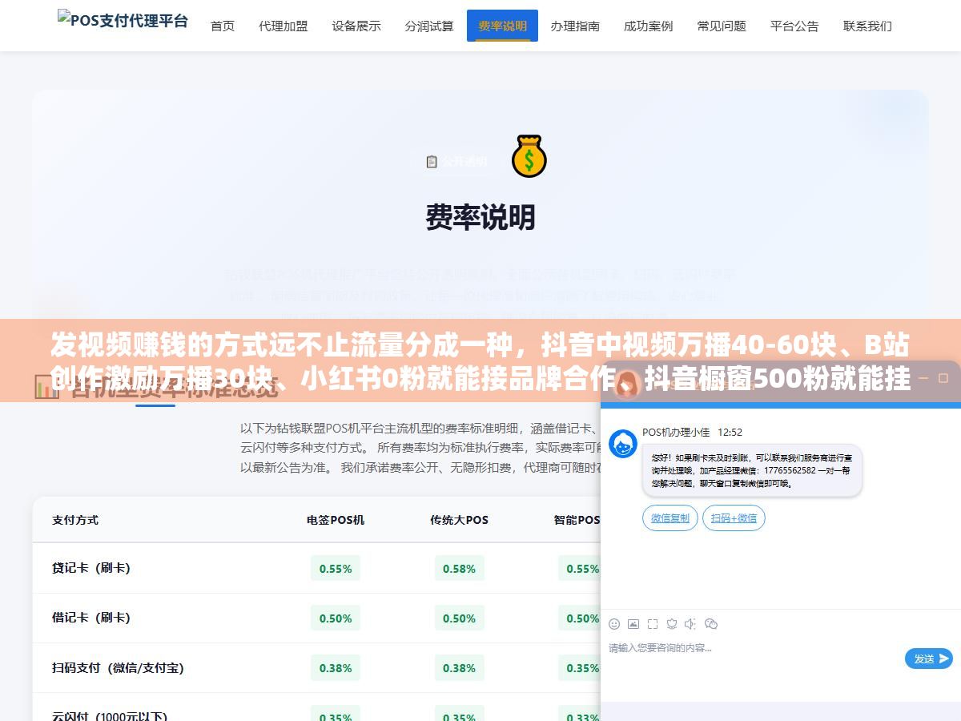This screenshot has width=961, height=721.
Task: Click the chat message containing 17765562582
Action: [752, 470]
